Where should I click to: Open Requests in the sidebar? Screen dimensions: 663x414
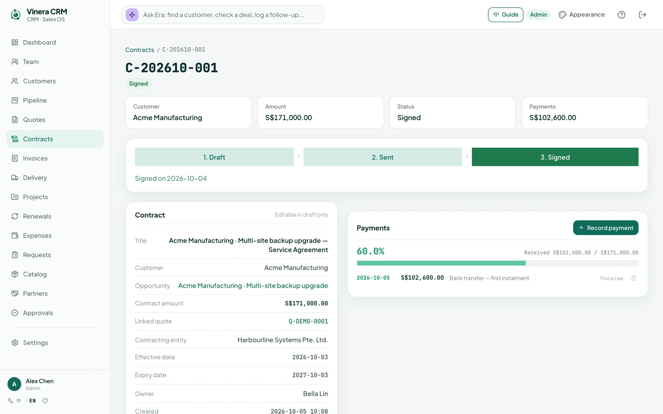(55, 255)
